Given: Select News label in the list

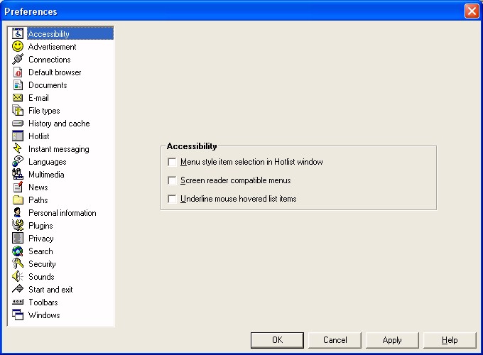Looking at the screenshot, I should (38, 187).
